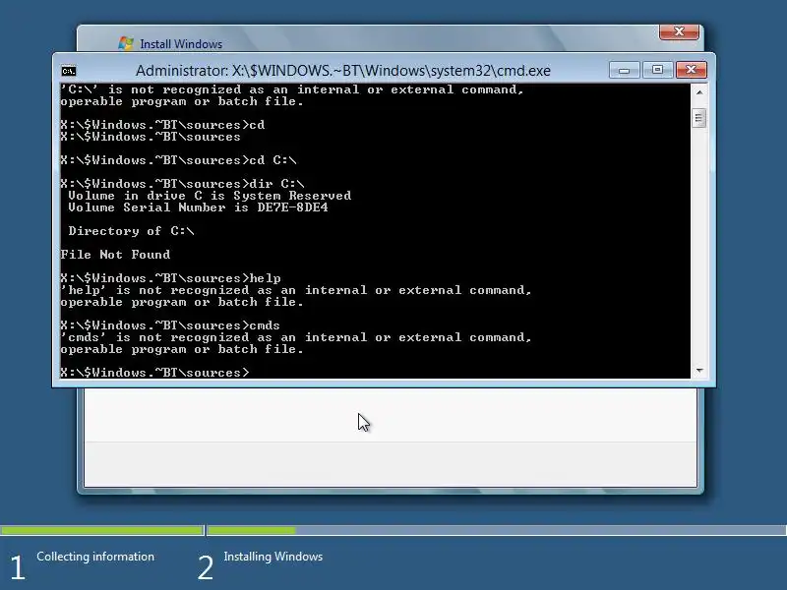
Task: Click the Collecting information step label
Action: (95, 557)
